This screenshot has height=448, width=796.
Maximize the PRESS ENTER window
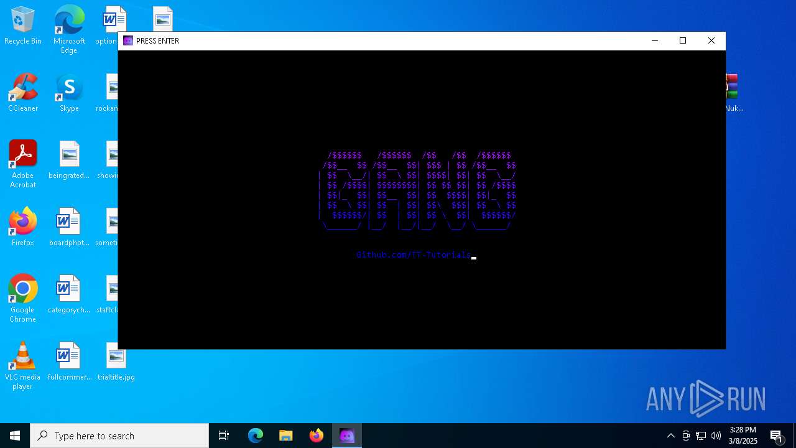pos(683,41)
